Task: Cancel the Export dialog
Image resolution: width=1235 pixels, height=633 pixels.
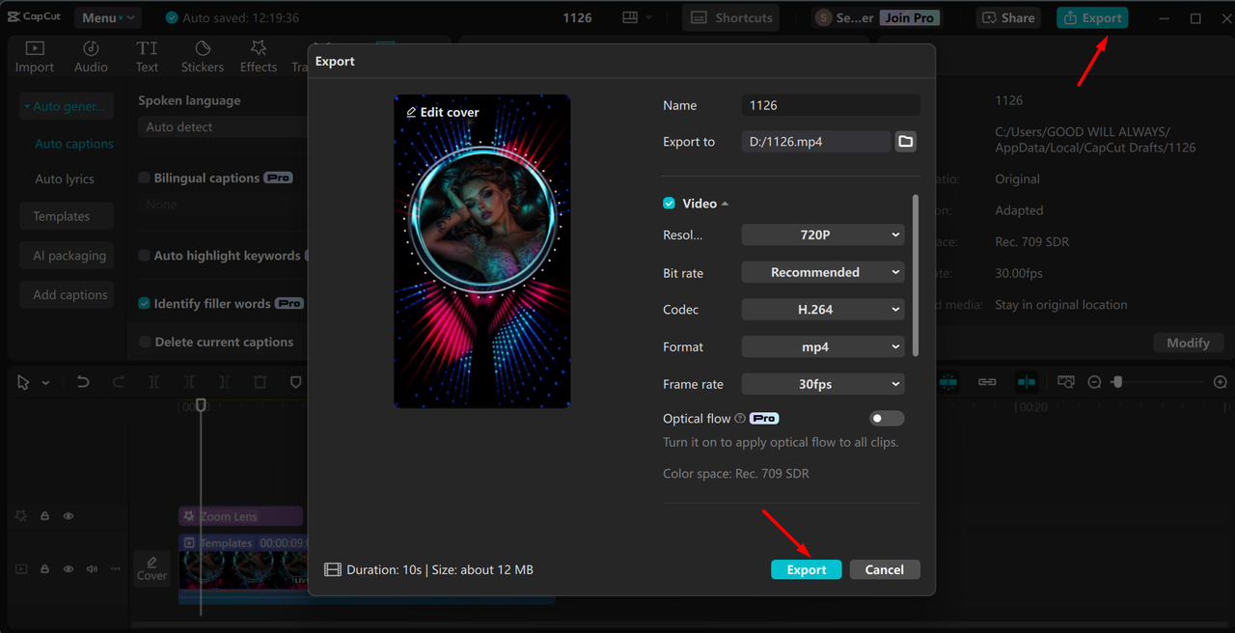Action: (884, 569)
